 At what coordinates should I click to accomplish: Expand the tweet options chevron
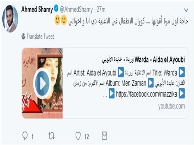pyautogui.click(x=186, y=10)
